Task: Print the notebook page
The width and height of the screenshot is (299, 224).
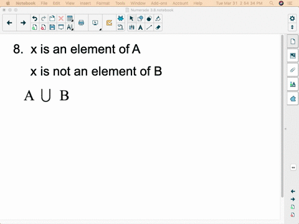Action: pyautogui.click(x=81, y=23)
